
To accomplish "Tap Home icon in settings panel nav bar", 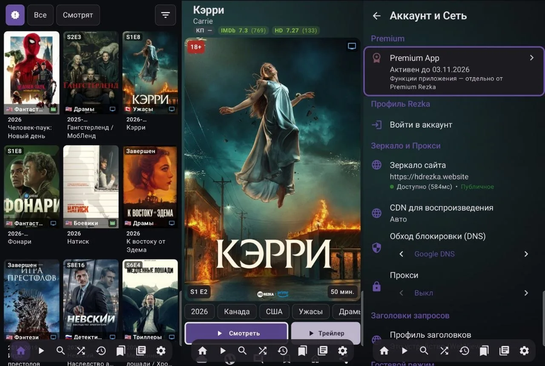I will point(384,351).
